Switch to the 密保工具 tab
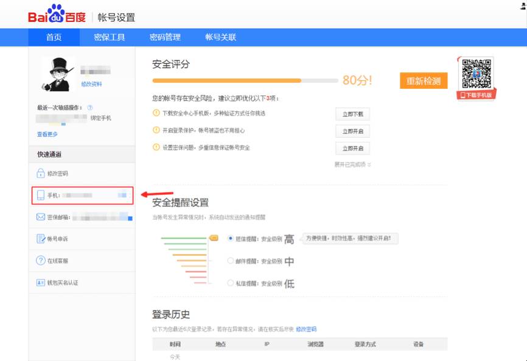Viewport: 527px width, 361px height. (110, 37)
